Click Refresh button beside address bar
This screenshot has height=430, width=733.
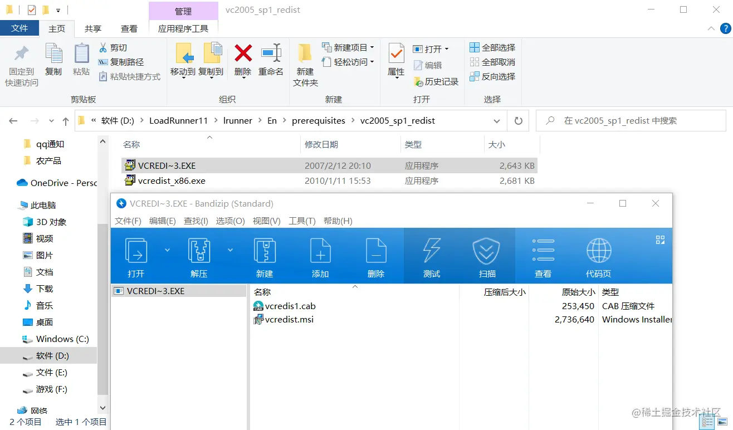click(519, 121)
